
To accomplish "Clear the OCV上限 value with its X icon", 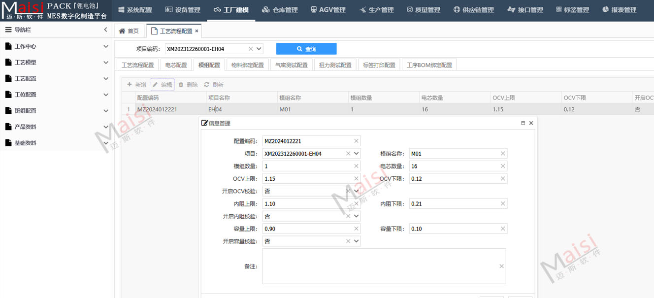I will pyautogui.click(x=356, y=178).
